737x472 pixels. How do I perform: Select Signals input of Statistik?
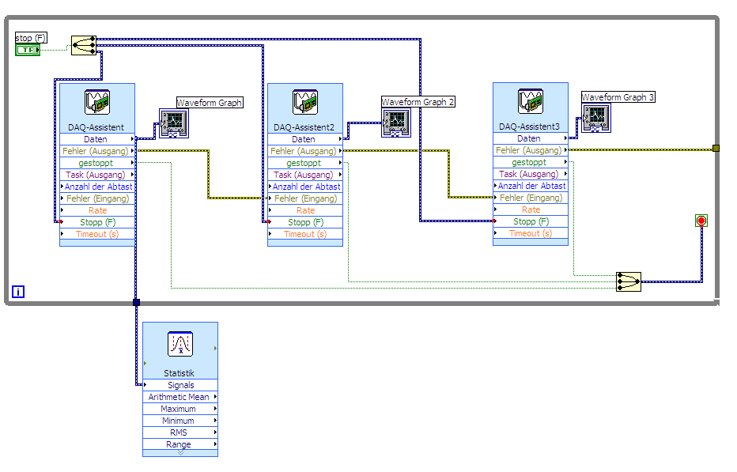pos(180,385)
